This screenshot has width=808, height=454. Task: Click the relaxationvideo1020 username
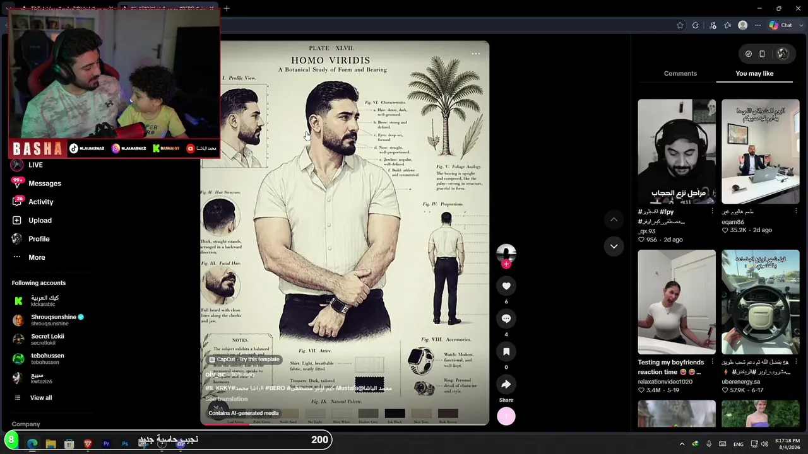pyautogui.click(x=665, y=381)
